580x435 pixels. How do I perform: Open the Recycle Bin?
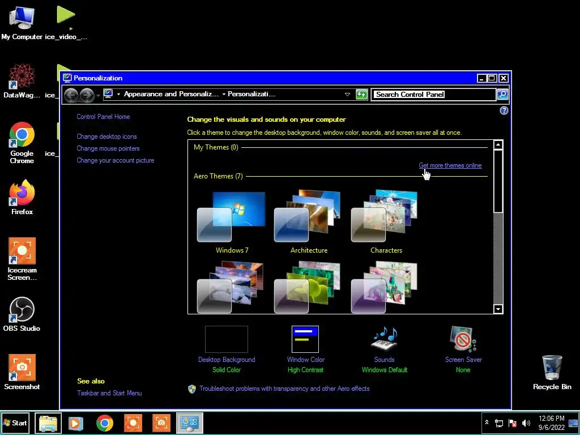(552, 372)
